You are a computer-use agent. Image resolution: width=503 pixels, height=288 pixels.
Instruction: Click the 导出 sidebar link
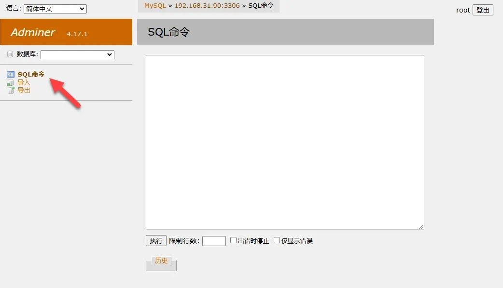(23, 90)
